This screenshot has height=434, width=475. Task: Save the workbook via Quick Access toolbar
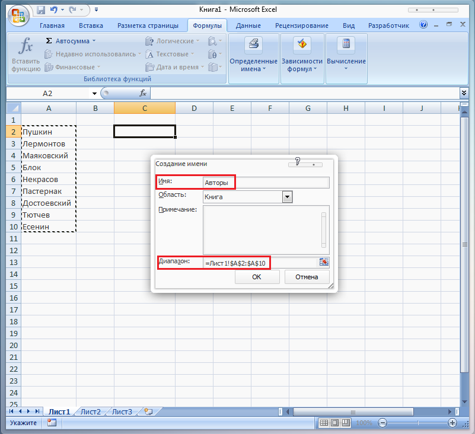(x=41, y=10)
